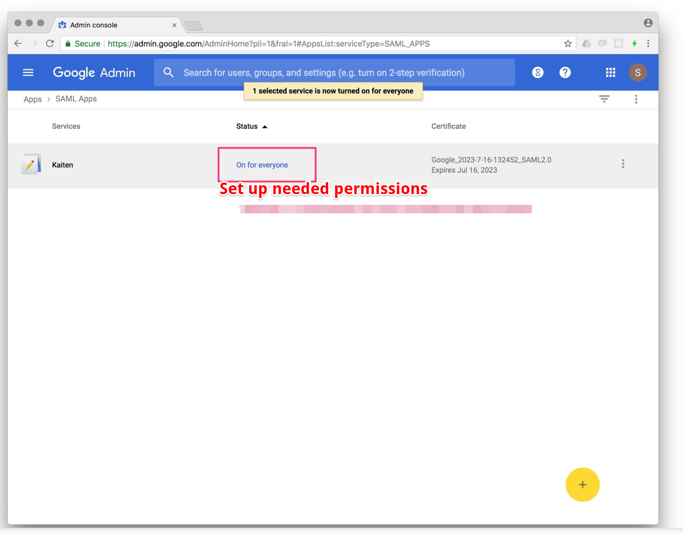
Task: Click 'Expires Jul 16, 2023' text
Action: pyautogui.click(x=464, y=170)
